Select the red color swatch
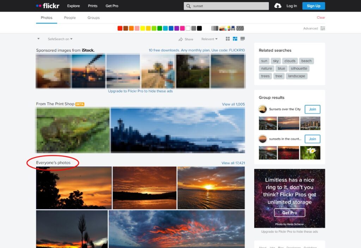The width and height of the screenshot is (361, 248). [120, 28]
